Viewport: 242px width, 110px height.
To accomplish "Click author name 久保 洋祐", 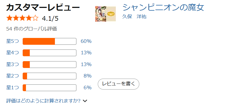I will pyautogui.click(x=134, y=17).
